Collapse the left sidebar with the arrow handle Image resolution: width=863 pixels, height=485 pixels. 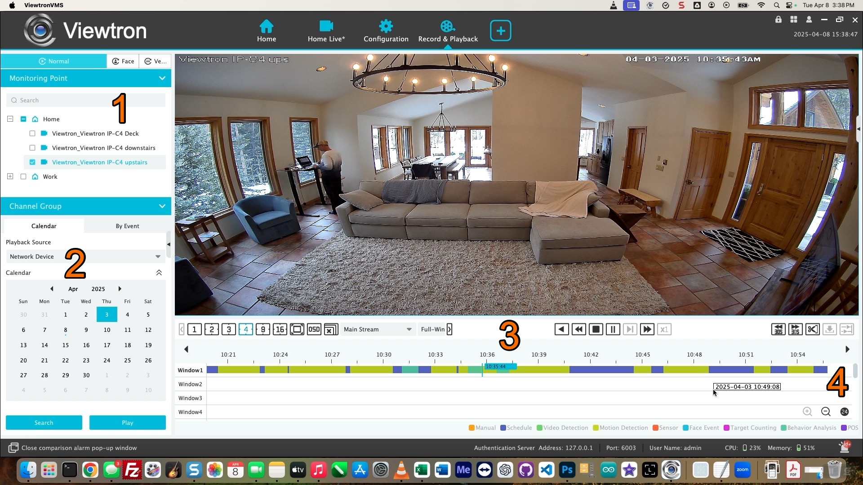169,244
